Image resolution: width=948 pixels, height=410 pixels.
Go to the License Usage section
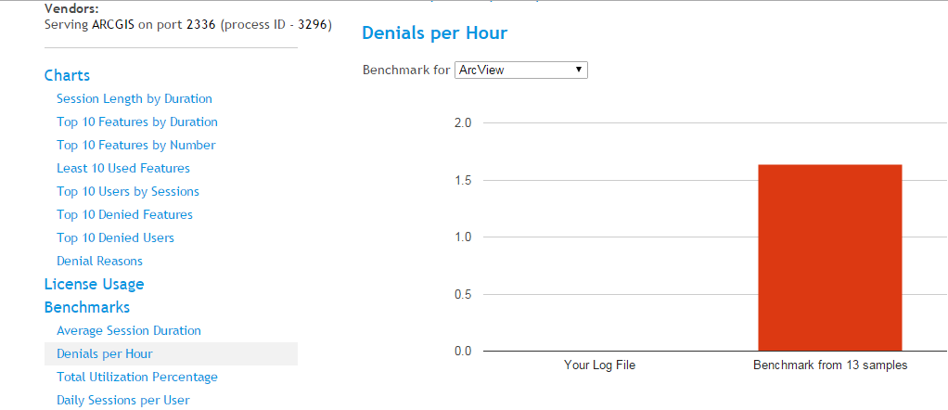coord(95,284)
